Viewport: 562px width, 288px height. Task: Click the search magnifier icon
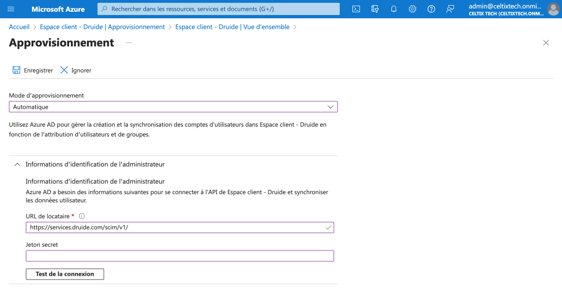coord(105,9)
